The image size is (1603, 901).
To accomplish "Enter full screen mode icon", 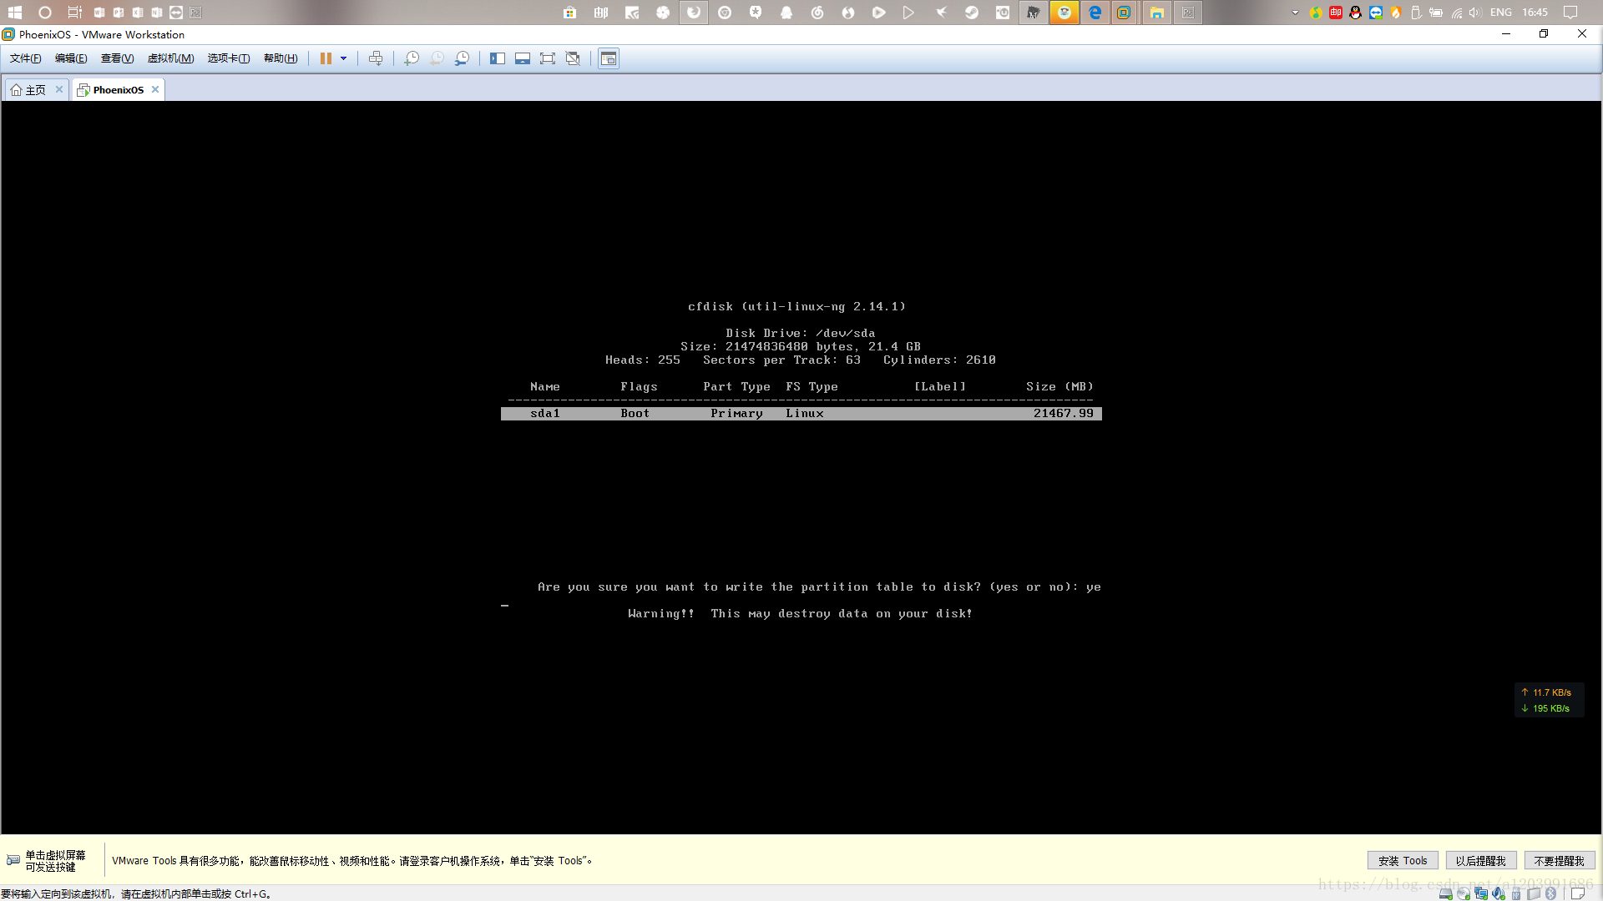I will (x=548, y=58).
